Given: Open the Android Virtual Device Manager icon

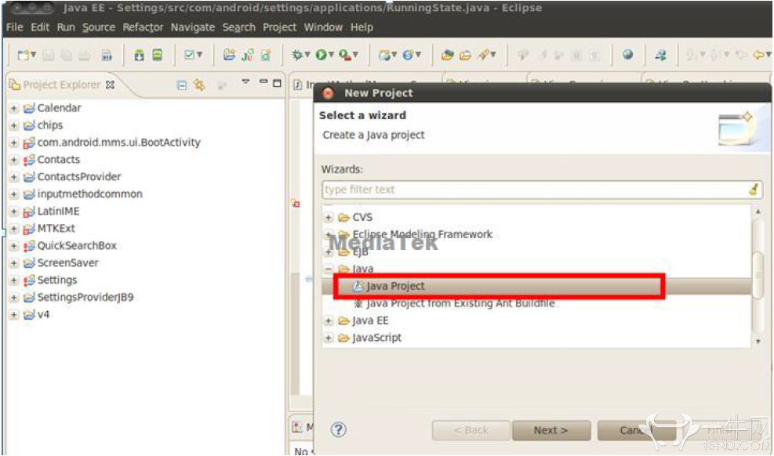Looking at the screenshot, I should point(157,55).
